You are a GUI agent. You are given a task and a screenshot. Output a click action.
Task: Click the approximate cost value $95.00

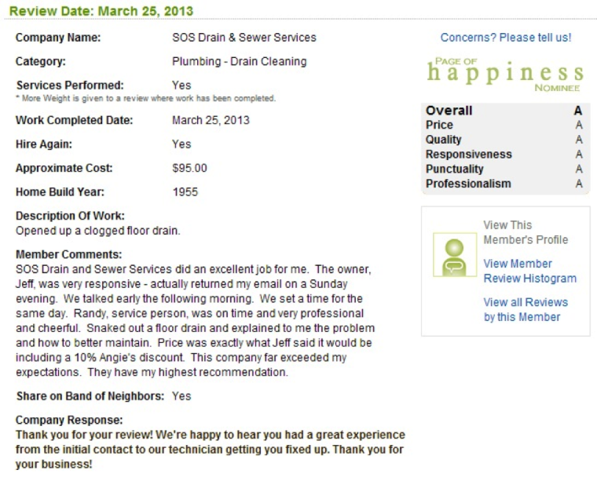tap(189, 168)
